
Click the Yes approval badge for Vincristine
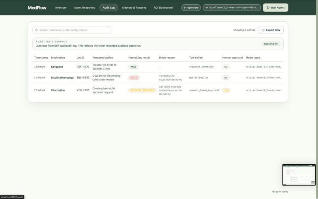(x=226, y=90)
